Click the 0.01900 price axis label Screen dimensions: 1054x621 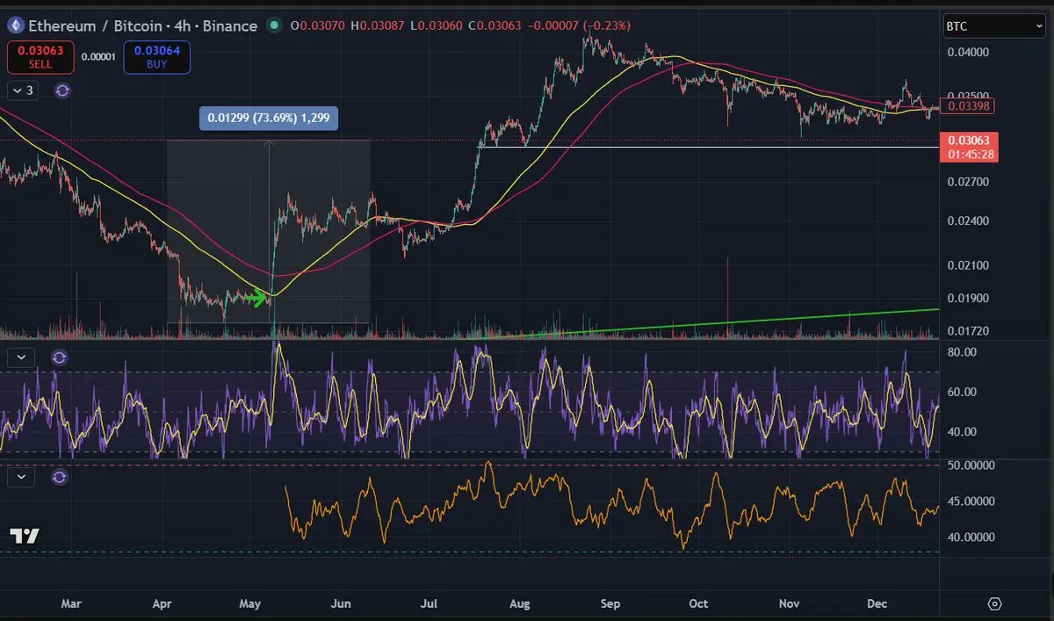pyautogui.click(x=968, y=299)
